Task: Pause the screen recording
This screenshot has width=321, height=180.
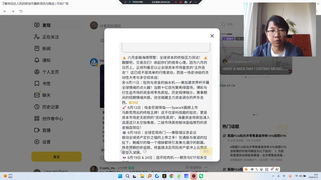Action: pos(176,2)
